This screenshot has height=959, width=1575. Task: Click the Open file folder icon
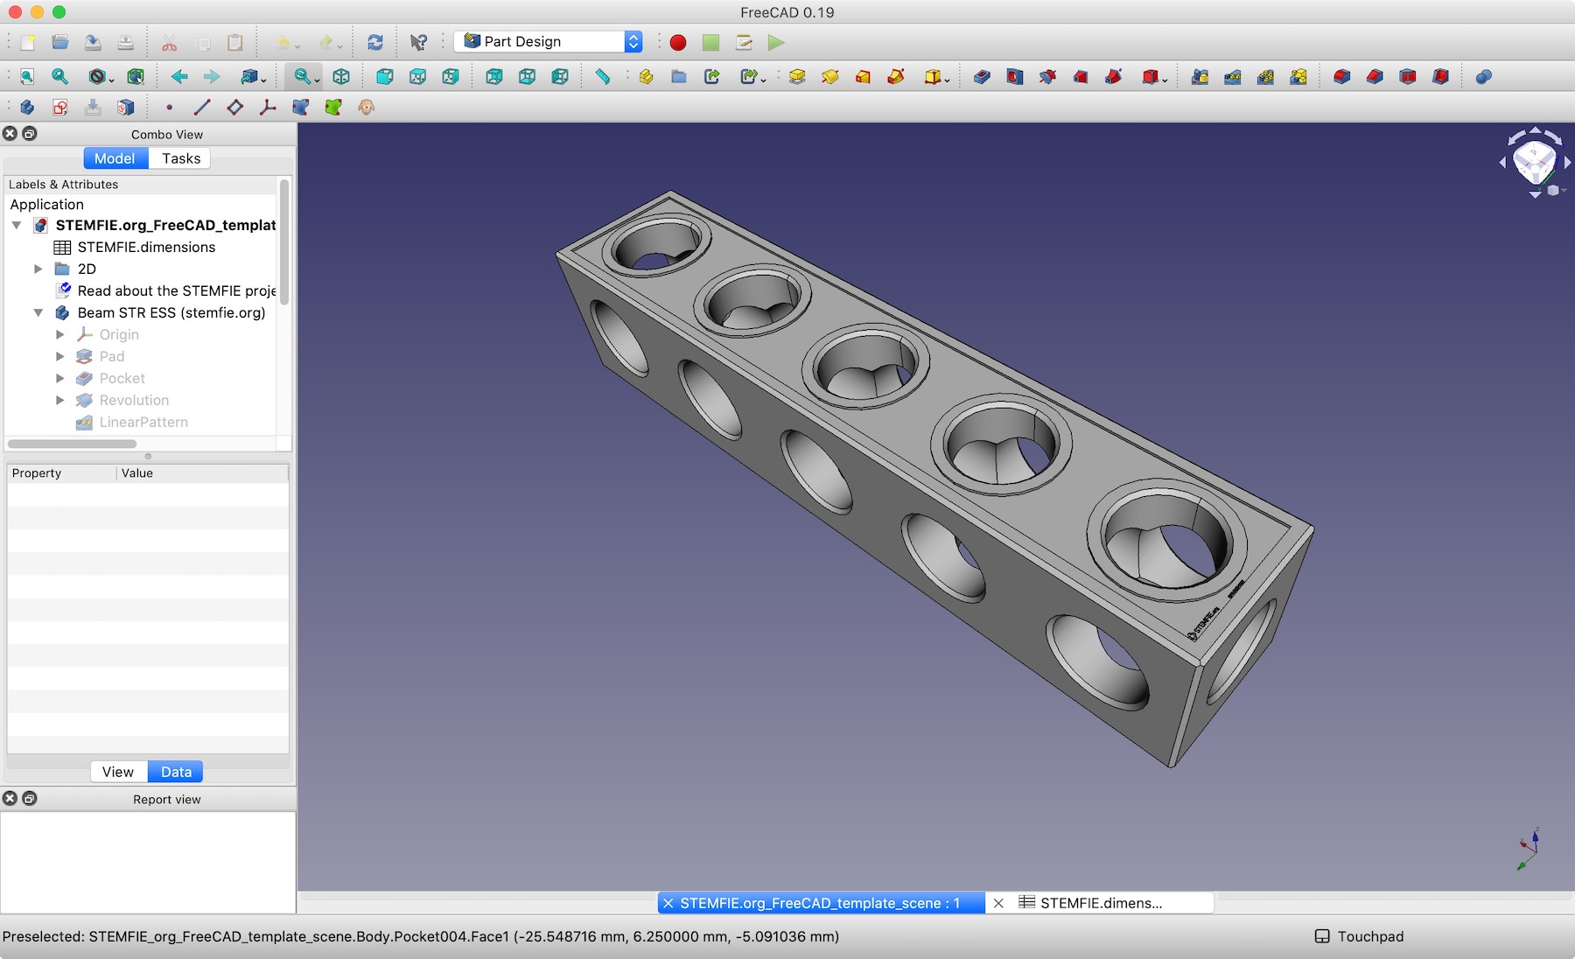point(59,42)
